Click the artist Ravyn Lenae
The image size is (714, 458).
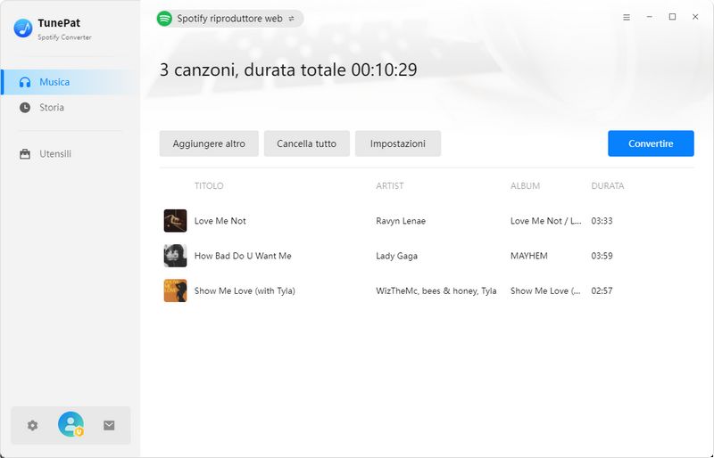tap(401, 221)
